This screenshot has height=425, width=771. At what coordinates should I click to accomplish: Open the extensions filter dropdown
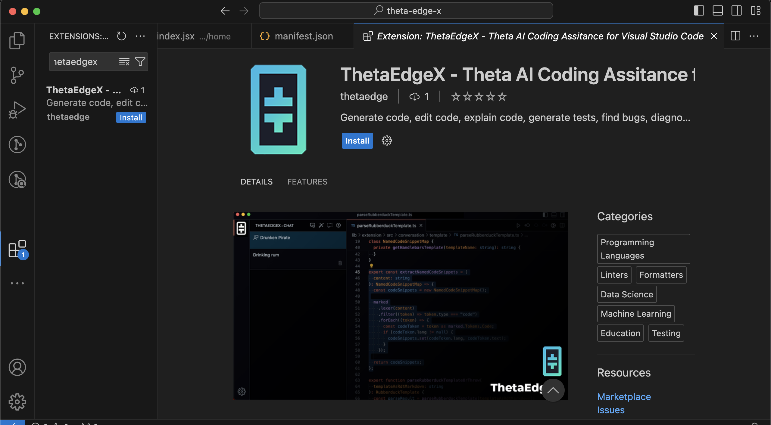click(x=140, y=62)
